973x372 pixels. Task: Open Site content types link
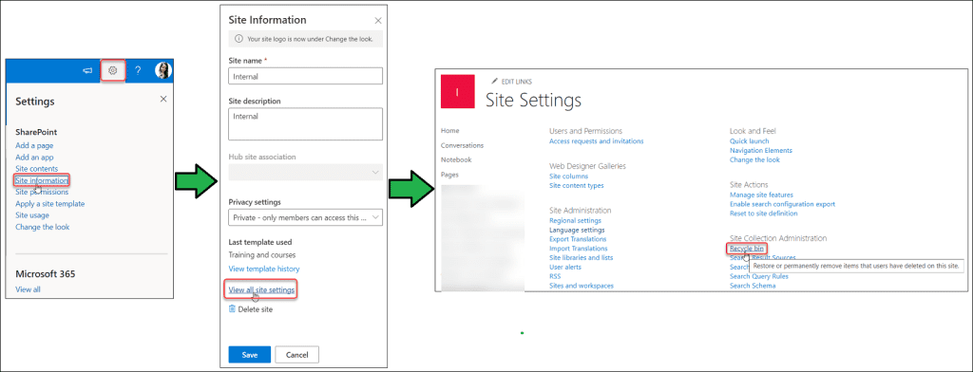click(x=577, y=185)
